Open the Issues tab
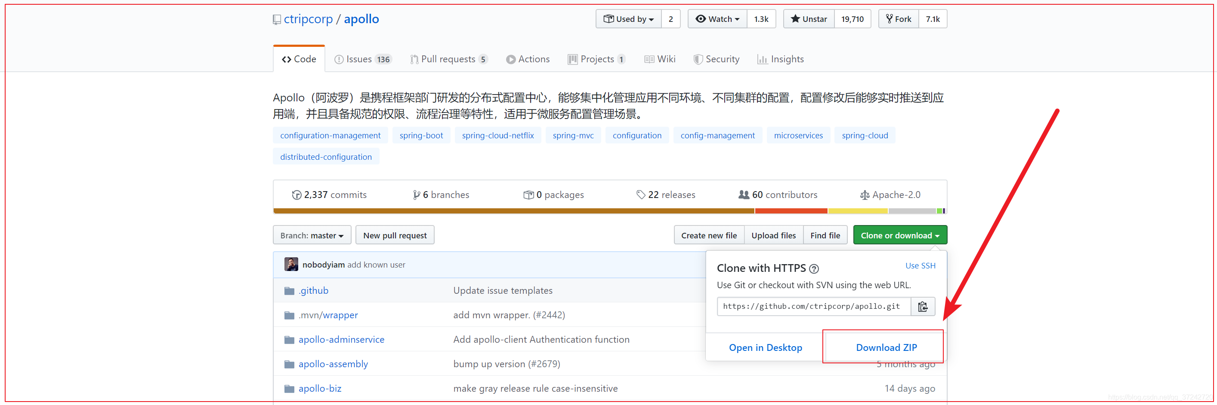Viewport: 1217px width, 405px height. click(x=363, y=59)
